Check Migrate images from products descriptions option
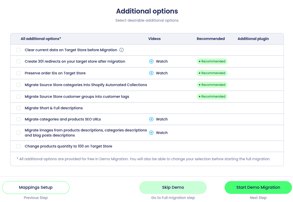The width and height of the screenshot is (293, 202). [19, 133]
